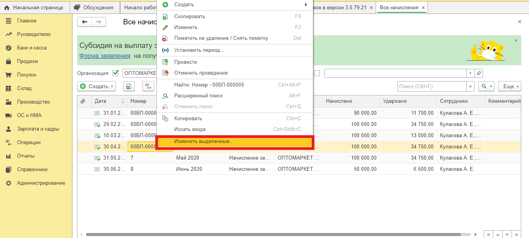Image resolution: width=529 pixels, height=238 pixels.
Task: Open the Еще menu dropdown
Action: click(x=509, y=87)
